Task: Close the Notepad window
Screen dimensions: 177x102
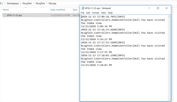Action: [166, 8]
